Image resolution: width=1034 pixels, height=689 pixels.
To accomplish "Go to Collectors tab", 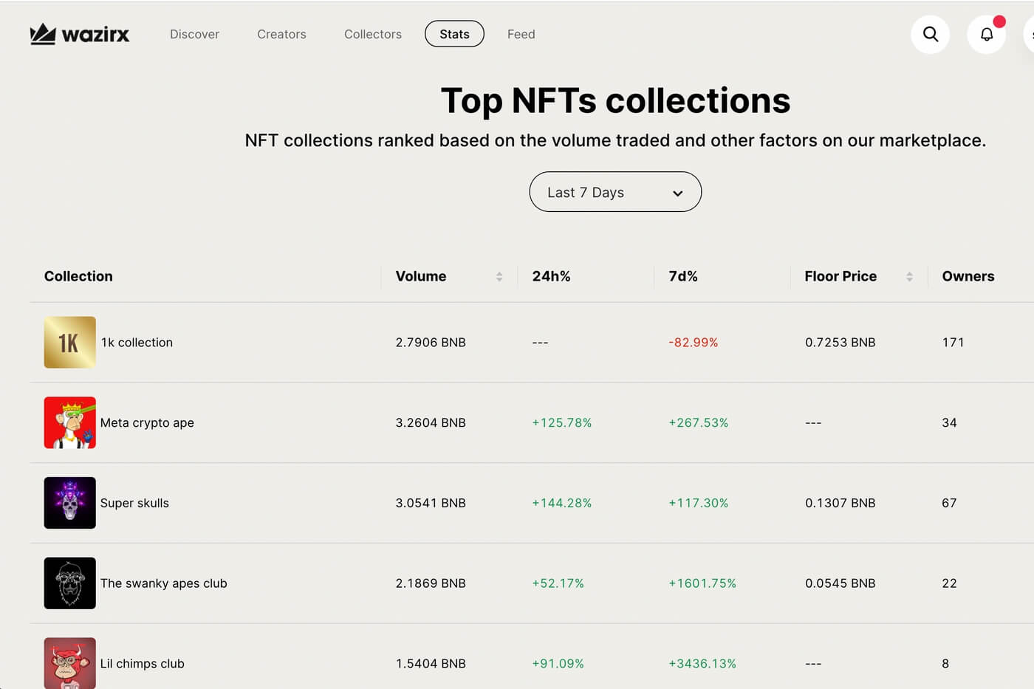I will [373, 34].
